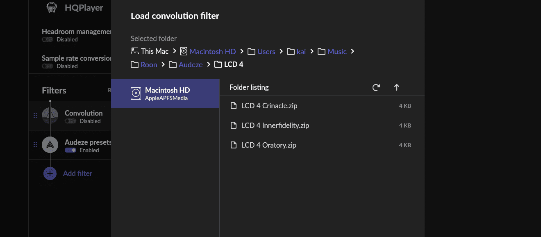The image size is (541, 237).
Task: Select Macintosh HD drive in sidebar
Action: tap(165, 93)
